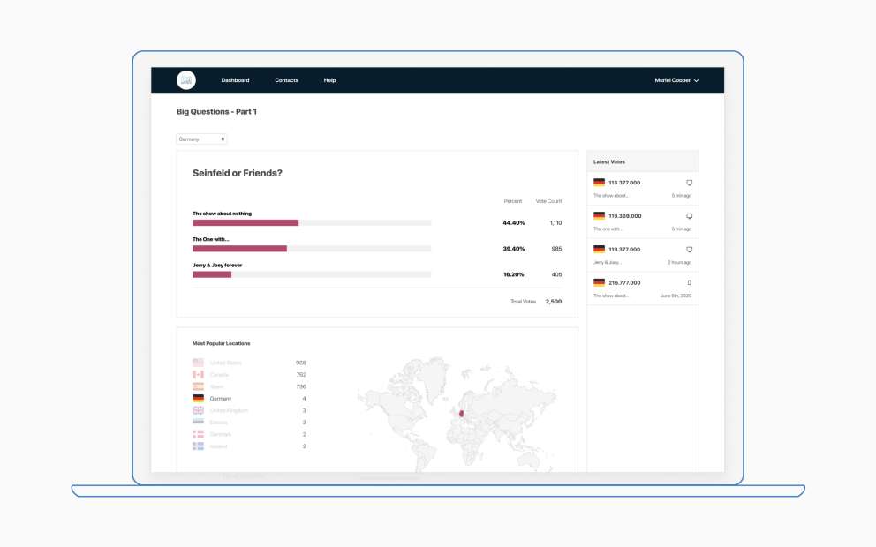Image resolution: width=876 pixels, height=547 pixels.
Task: Click the bar for "The show about nothing"
Action: (312, 222)
